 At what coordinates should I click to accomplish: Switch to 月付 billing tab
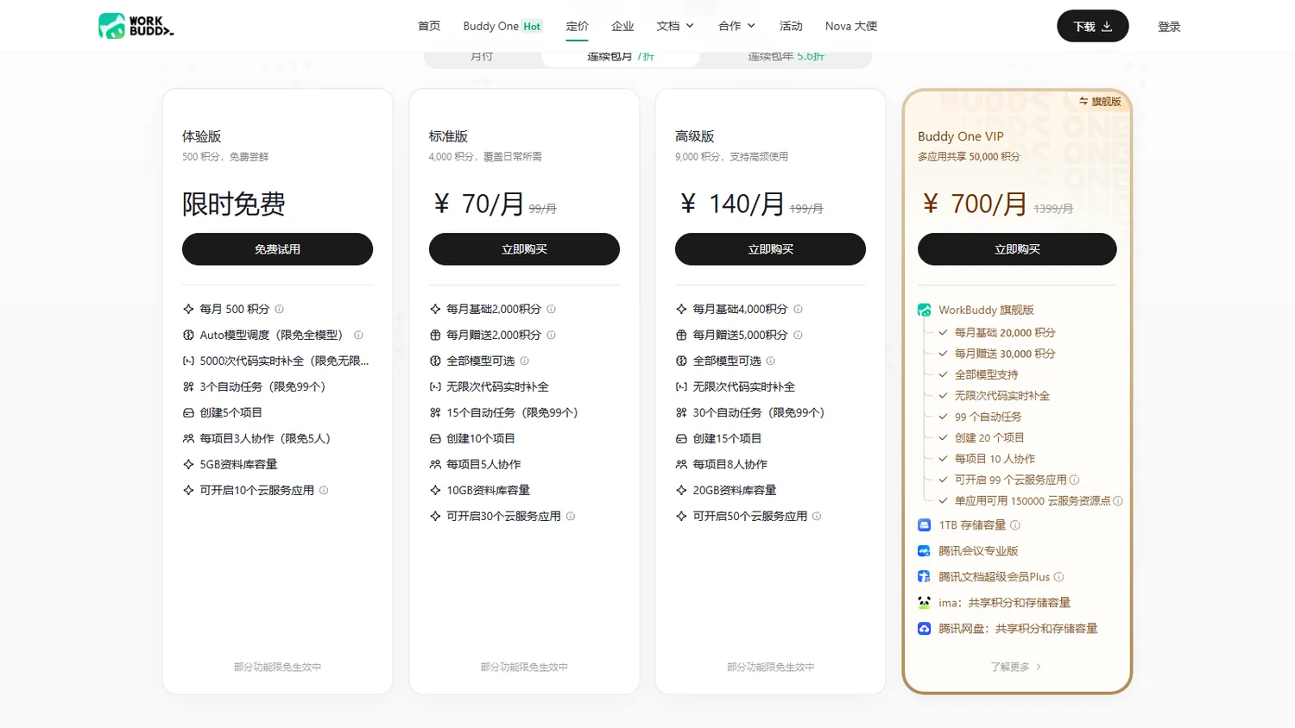tap(482, 57)
